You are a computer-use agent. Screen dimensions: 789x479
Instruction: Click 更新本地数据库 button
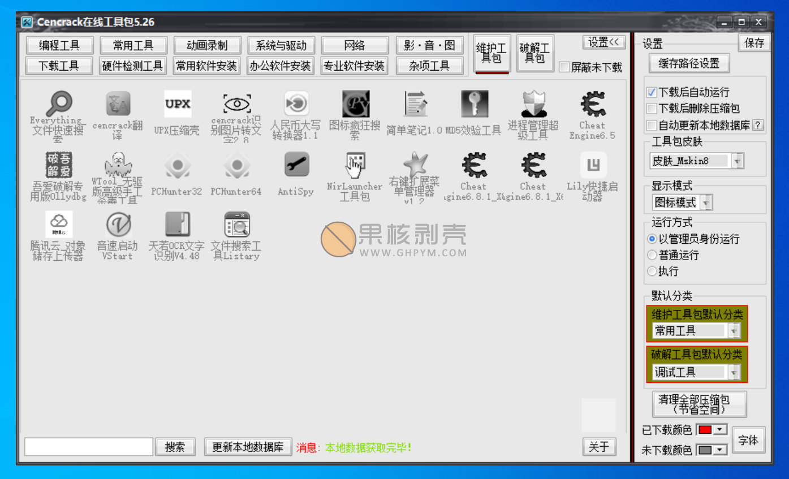click(248, 447)
